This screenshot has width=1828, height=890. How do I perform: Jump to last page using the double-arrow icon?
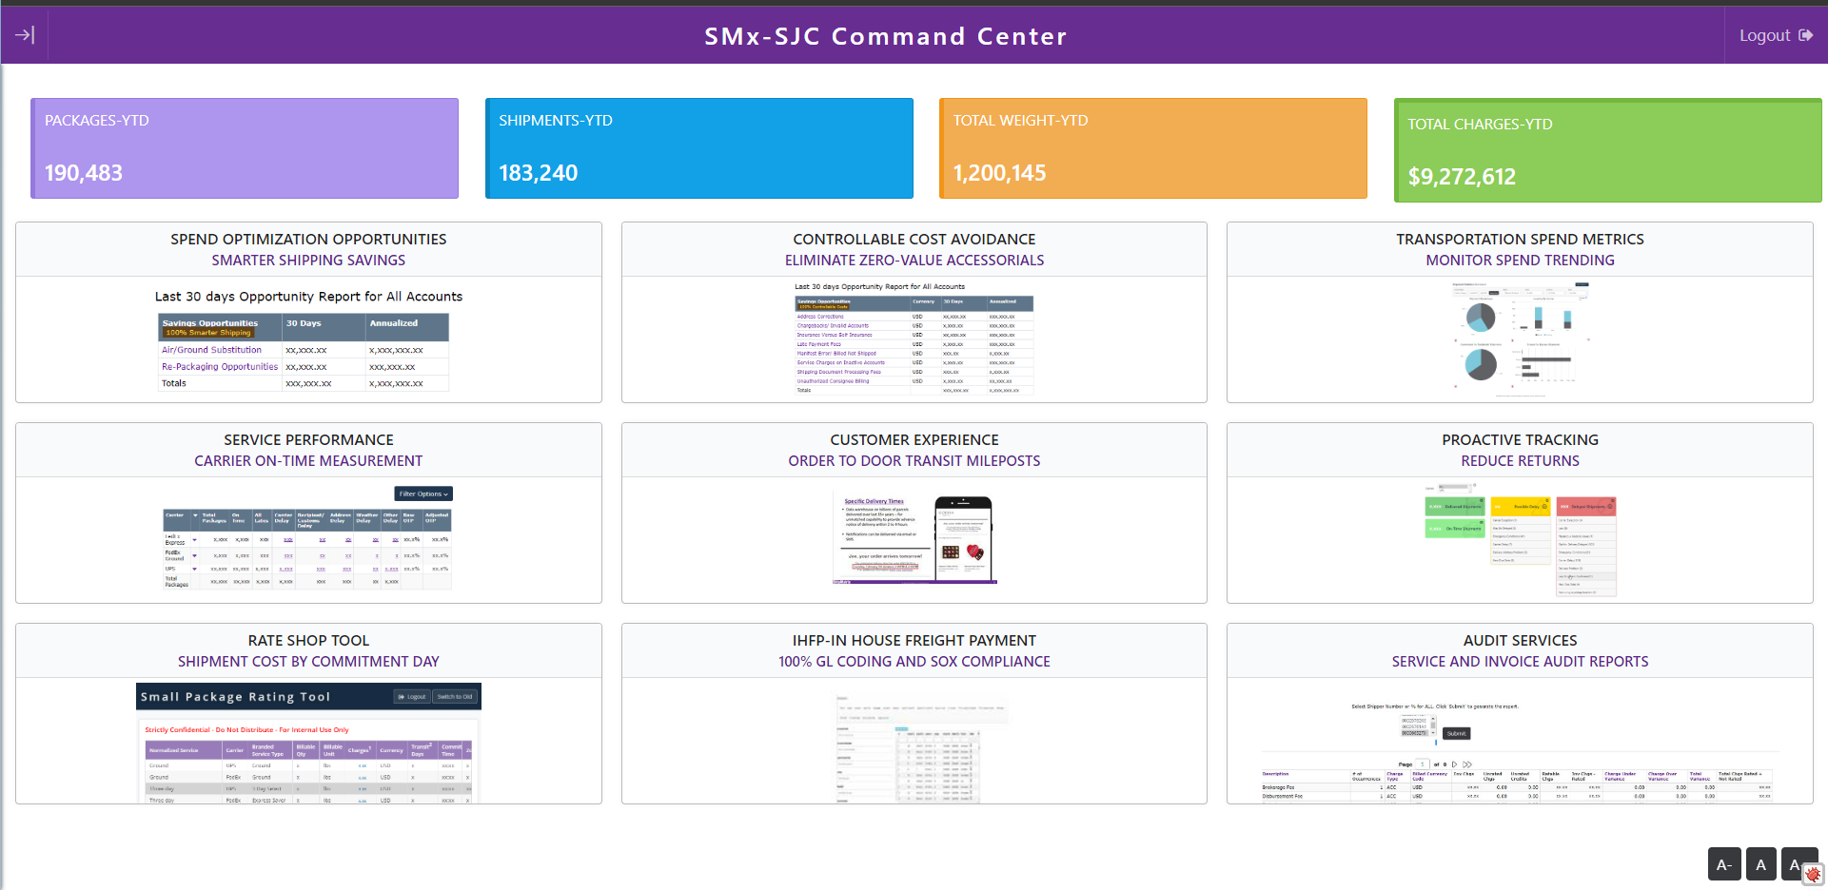(x=1467, y=764)
